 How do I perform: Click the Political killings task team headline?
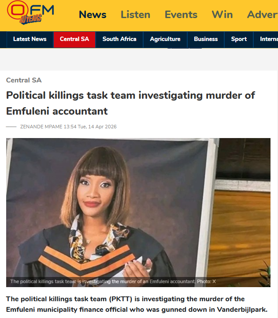(130, 103)
